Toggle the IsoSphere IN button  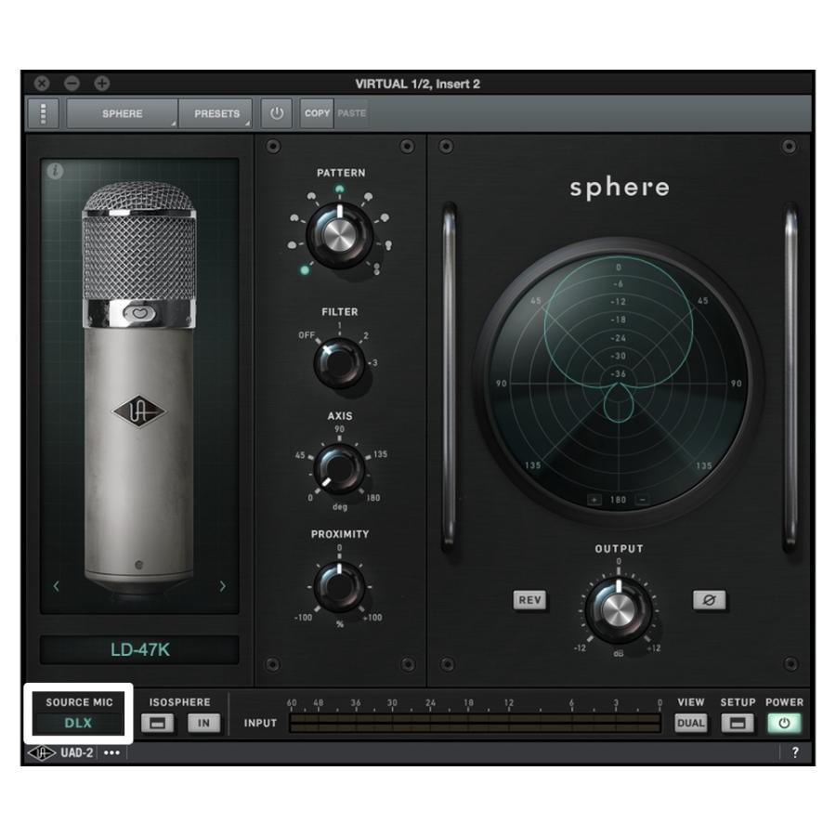[203, 723]
